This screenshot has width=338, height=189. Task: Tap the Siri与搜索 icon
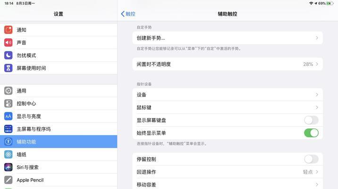8,167
